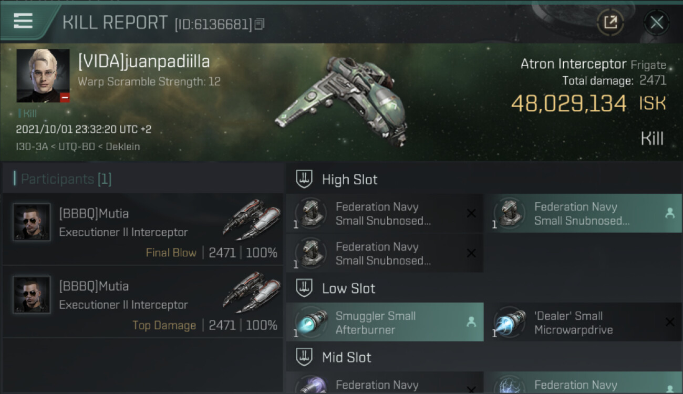Click the person icon on the Afterburner row
683x394 pixels.
point(471,322)
